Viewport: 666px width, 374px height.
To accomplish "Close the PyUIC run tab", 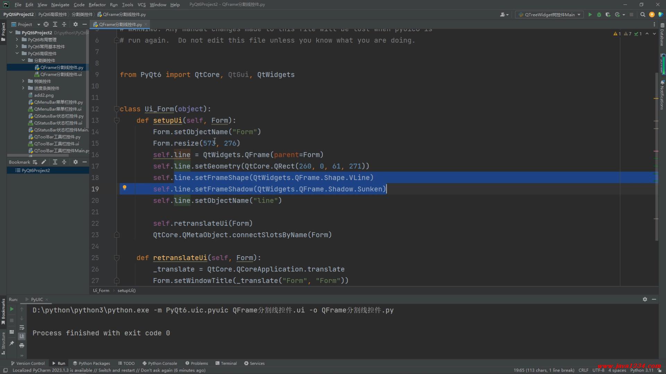I will 47,300.
